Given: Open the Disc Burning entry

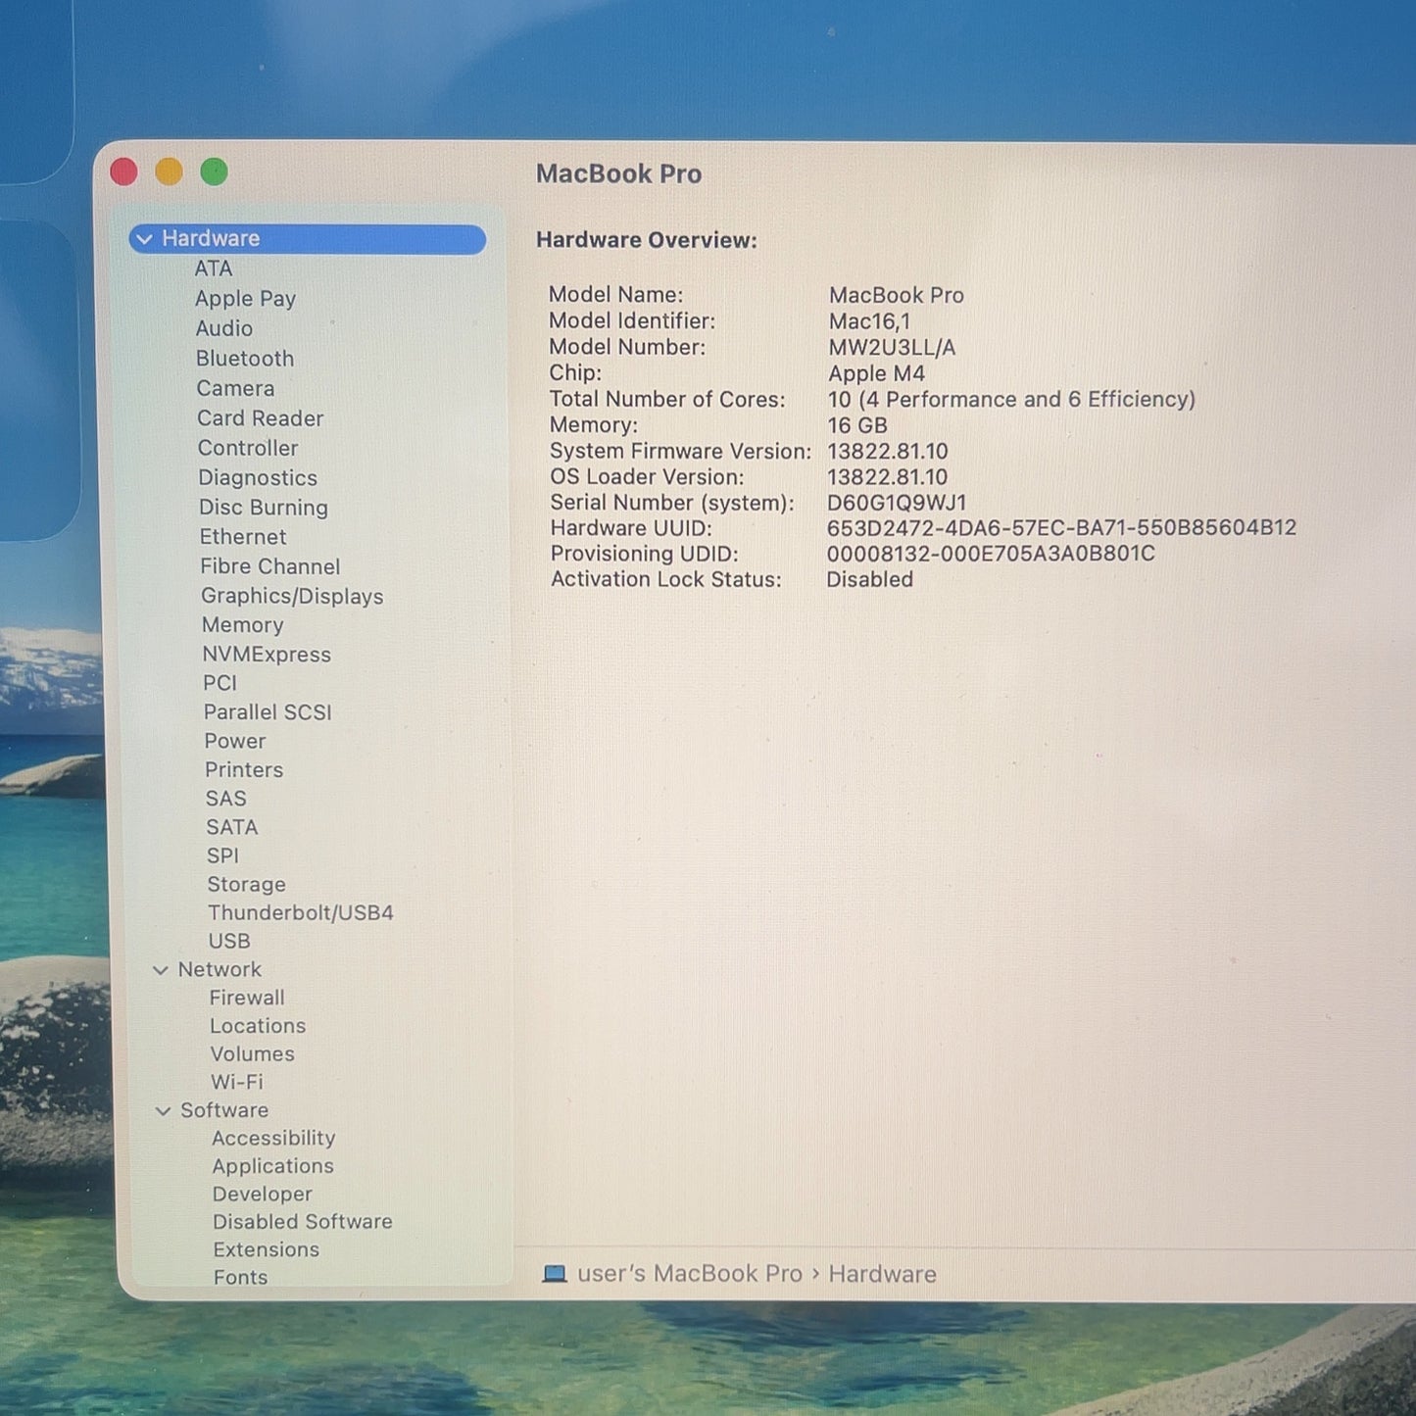Looking at the screenshot, I should tap(264, 508).
